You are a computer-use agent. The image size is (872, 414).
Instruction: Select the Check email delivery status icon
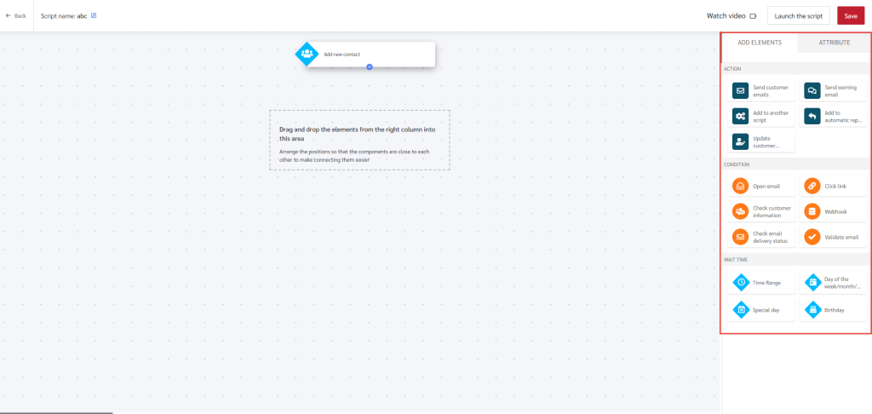[x=740, y=237]
